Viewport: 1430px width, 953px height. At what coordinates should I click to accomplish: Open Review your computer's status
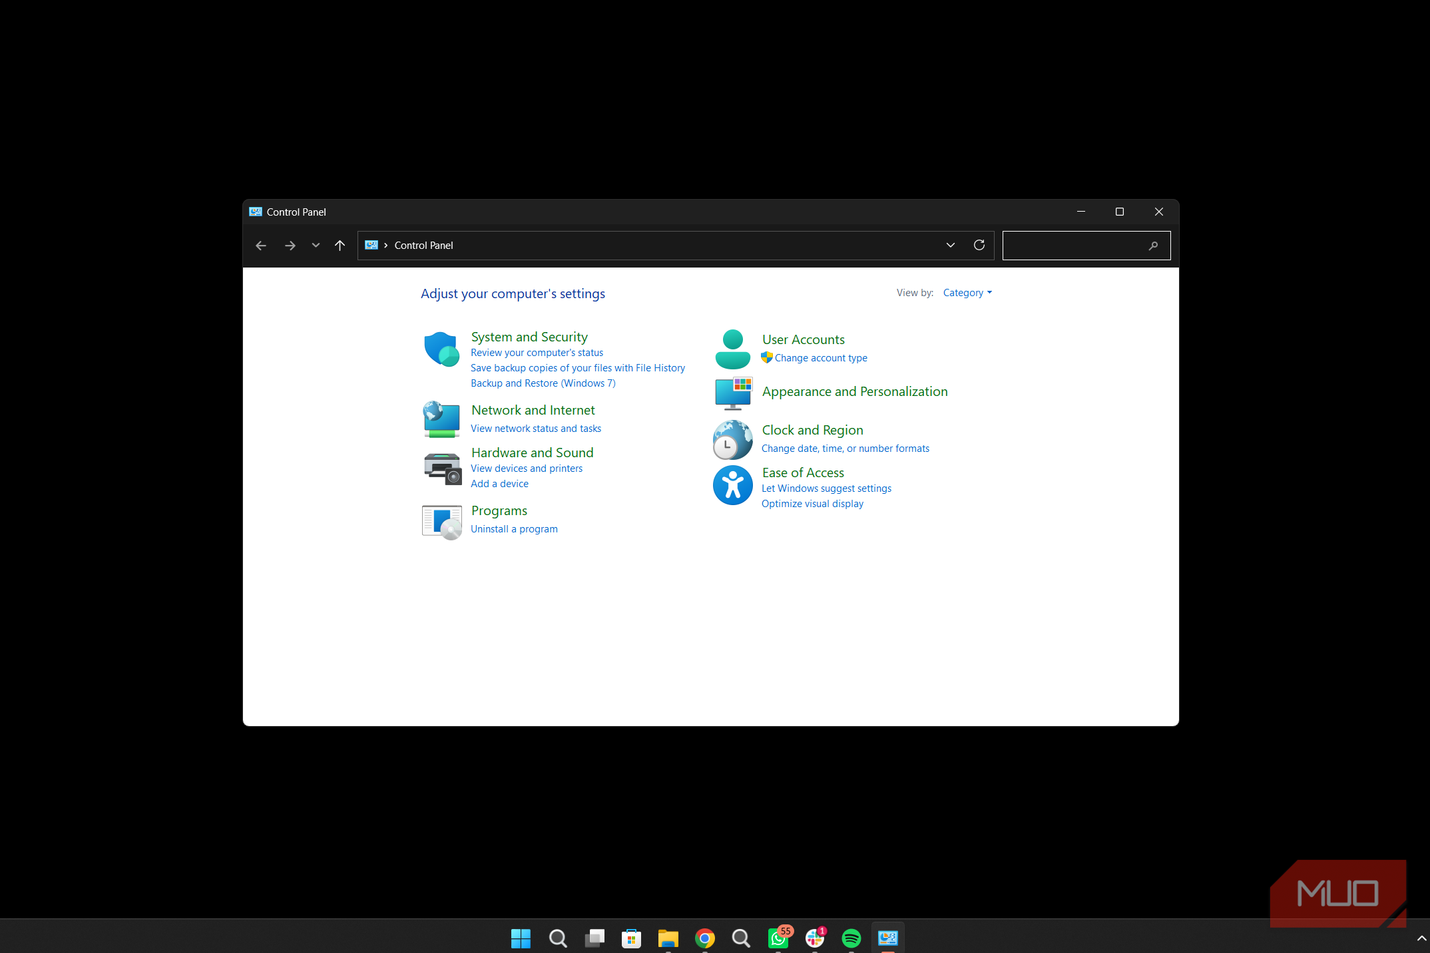click(537, 353)
